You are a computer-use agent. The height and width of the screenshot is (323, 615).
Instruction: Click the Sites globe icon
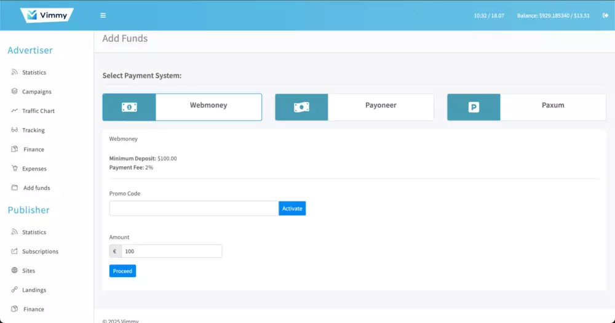(15, 271)
